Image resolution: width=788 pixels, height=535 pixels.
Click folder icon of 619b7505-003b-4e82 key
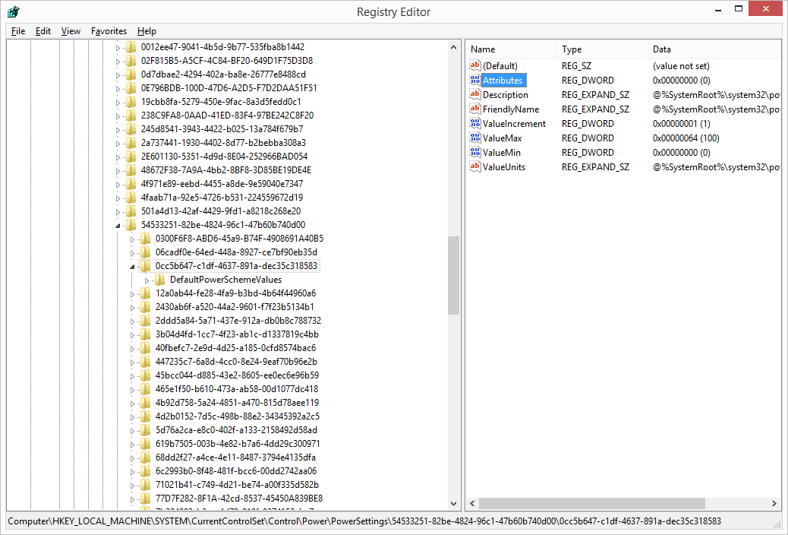(146, 443)
